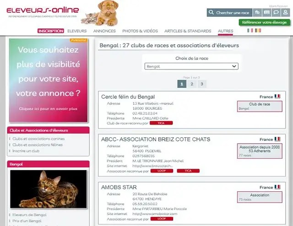
Task: Click the INSCRIPTION menu button
Action: pos(51,31)
